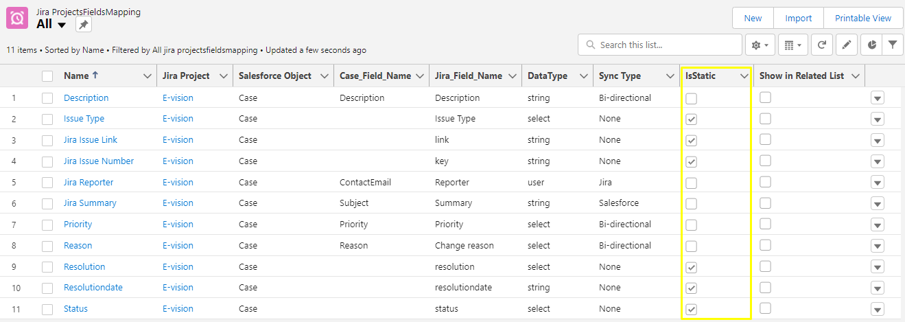Sort by the DataType column header

(x=548, y=76)
